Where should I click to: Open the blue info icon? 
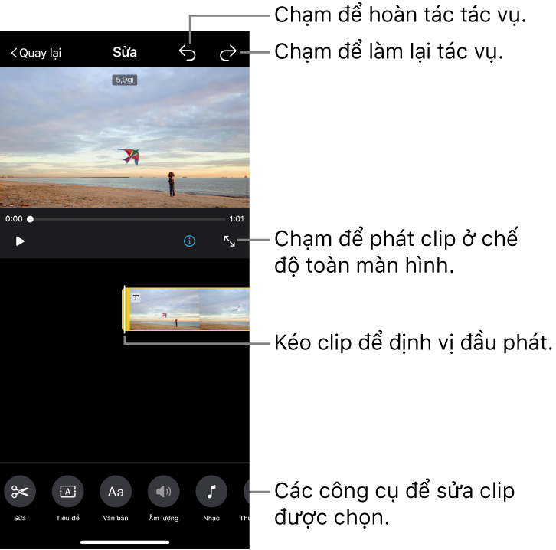click(190, 241)
